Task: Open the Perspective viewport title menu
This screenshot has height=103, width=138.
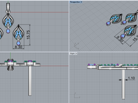Action: point(75,2)
